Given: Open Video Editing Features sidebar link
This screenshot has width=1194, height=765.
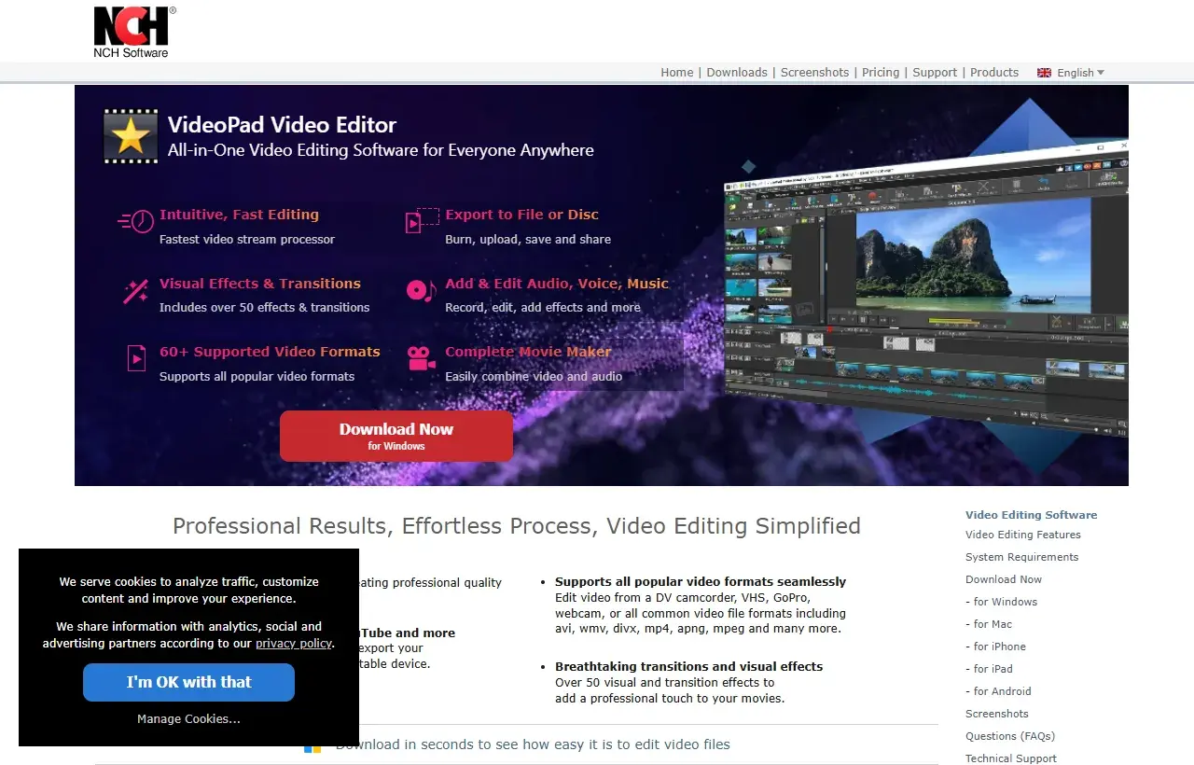Looking at the screenshot, I should click(x=1023, y=535).
